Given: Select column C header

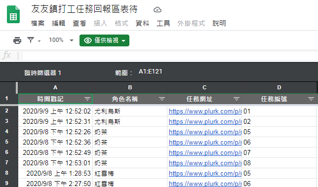Looking at the screenshot, I should [204, 87].
